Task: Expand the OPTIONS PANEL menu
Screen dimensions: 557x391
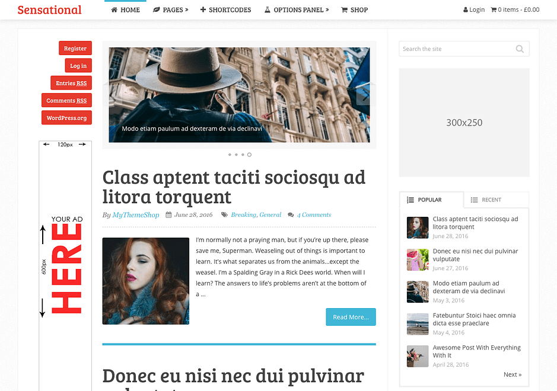Action: point(297,10)
